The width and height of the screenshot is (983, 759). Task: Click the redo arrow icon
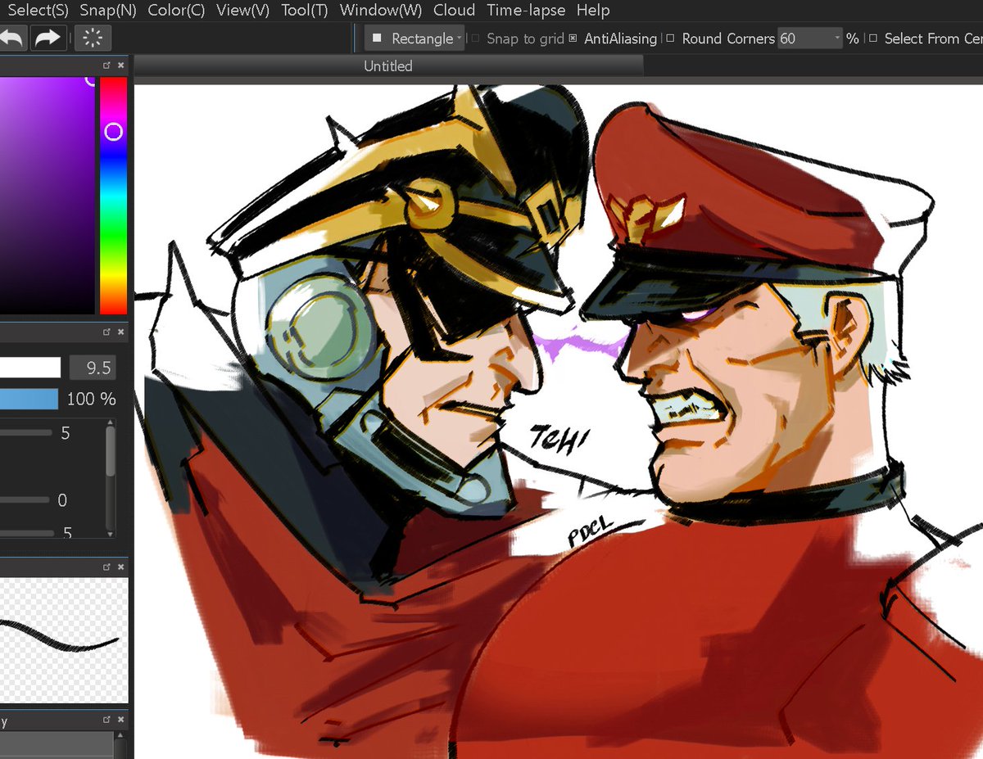point(48,38)
